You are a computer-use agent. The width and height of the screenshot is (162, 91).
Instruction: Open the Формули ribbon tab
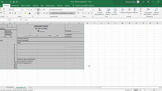tap(35, 6)
